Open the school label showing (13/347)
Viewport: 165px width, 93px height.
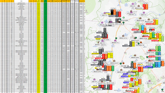pos(110,83)
